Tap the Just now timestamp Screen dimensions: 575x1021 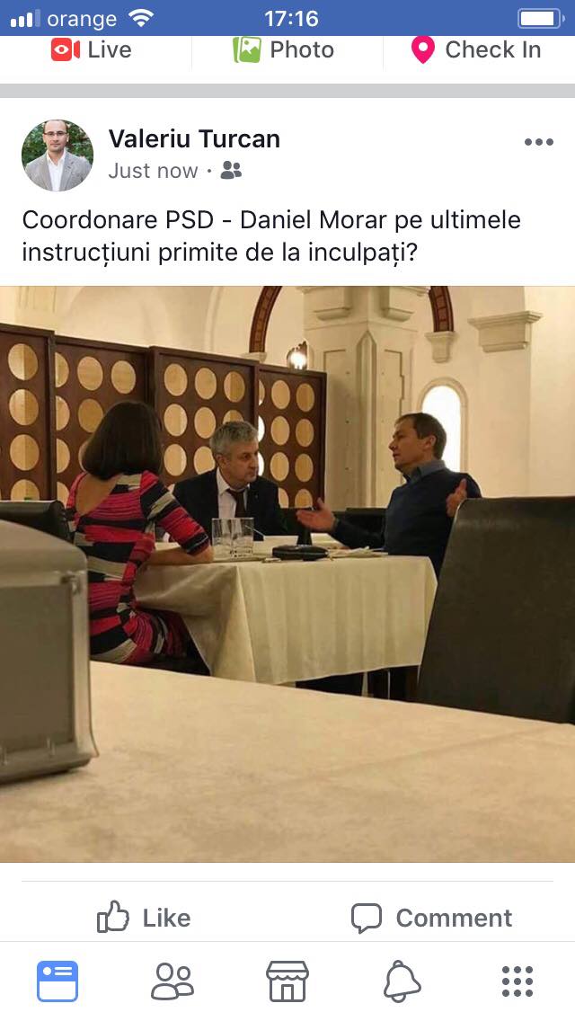[x=153, y=171]
